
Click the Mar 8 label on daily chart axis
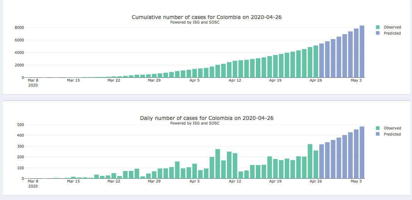coord(33,181)
